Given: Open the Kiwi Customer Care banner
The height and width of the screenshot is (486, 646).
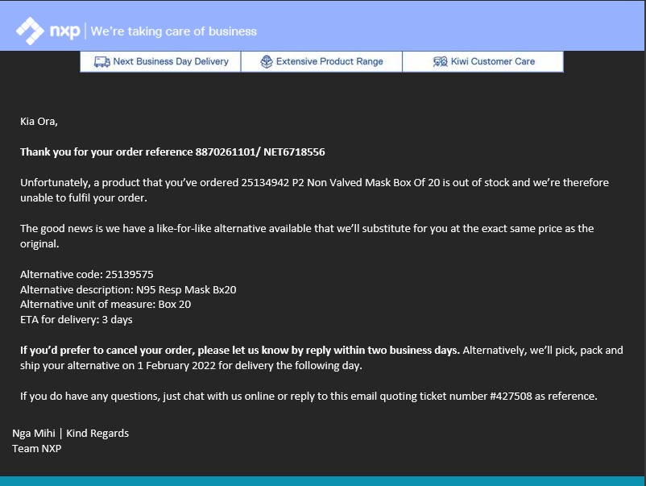Looking at the screenshot, I should (482, 61).
